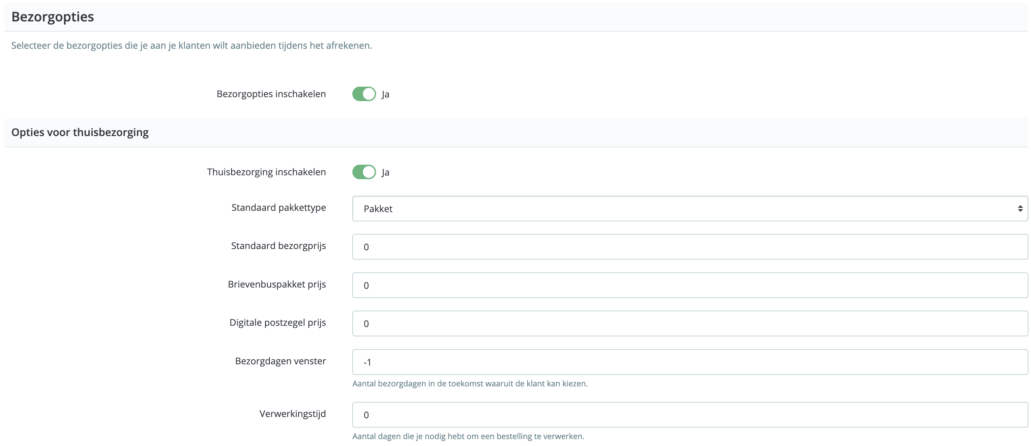The width and height of the screenshot is (1031, 446).
Task: Turn off Thuisbezorging inschakelen
Action: 364,172
